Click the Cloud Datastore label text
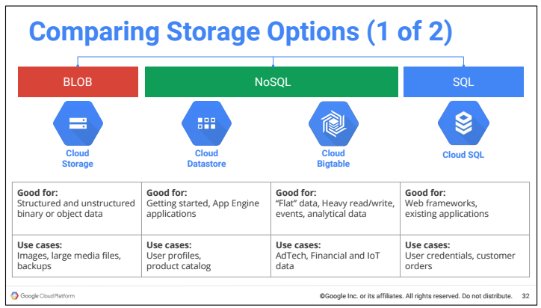The height and width of the screenshot is (308, 541). click(x=207, y=158)
